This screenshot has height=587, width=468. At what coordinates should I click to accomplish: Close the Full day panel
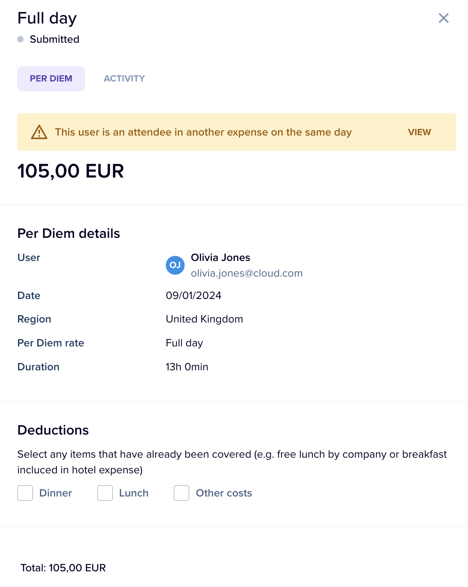(x=443, y=18)
